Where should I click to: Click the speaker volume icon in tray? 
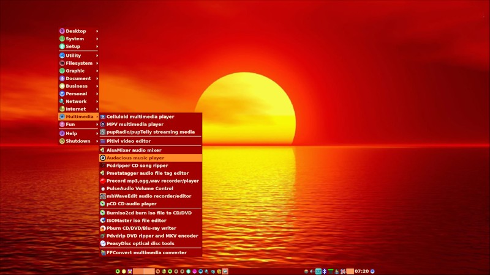pos(312,271)
